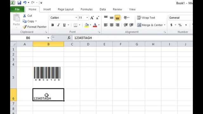The image size is (203, 114).
Task: Select Top Align icon
Action: [x=106, y=18]
